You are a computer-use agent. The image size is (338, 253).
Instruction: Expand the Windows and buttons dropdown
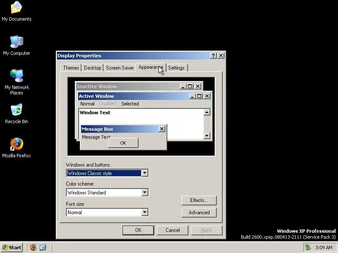(x=144, y=173)
